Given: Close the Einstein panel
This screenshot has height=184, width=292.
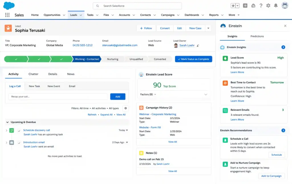Looking at the screenshot, I should 285,26.
